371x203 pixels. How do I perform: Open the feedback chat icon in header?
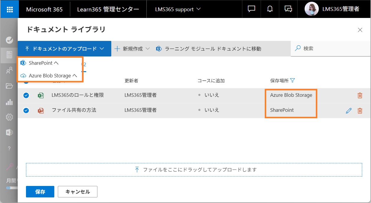coord(251,9)
